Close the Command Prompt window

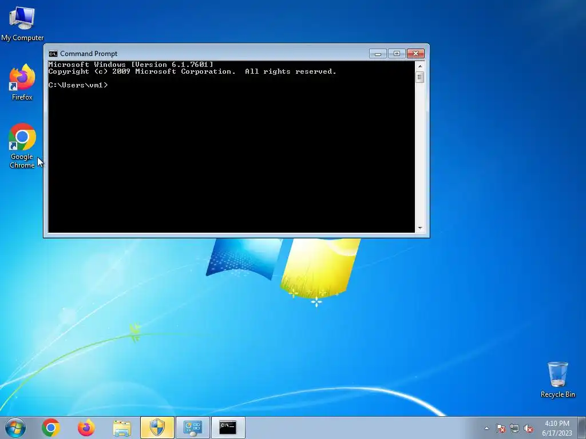[415, 54]
